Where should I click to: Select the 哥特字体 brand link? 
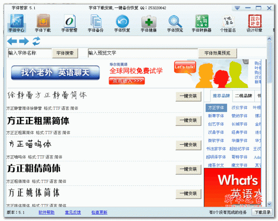[240, 157]
